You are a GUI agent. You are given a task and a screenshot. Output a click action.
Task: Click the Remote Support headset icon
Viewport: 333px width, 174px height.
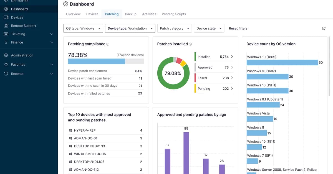point(6,26)
